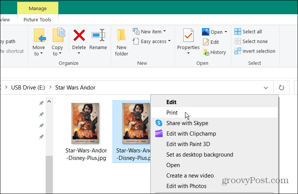298x194 pixels.
Task: Select Edit with Clipchamp
Action: point(215,133)
